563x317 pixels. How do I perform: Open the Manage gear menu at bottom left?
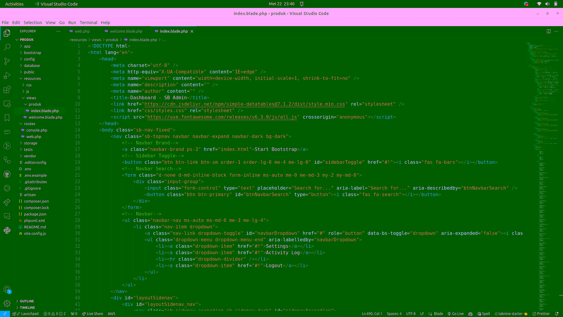(7, 303)
